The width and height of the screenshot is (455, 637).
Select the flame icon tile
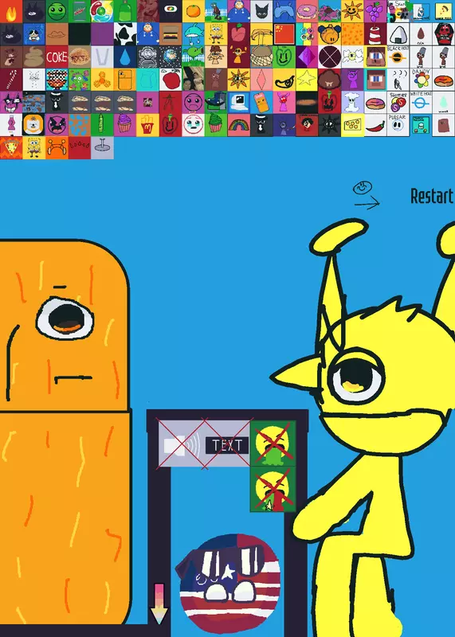pos(11,11)
